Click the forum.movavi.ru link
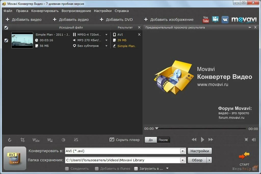Screen dimensions: 261x174 pyautogui.click(x=231, y=118)
